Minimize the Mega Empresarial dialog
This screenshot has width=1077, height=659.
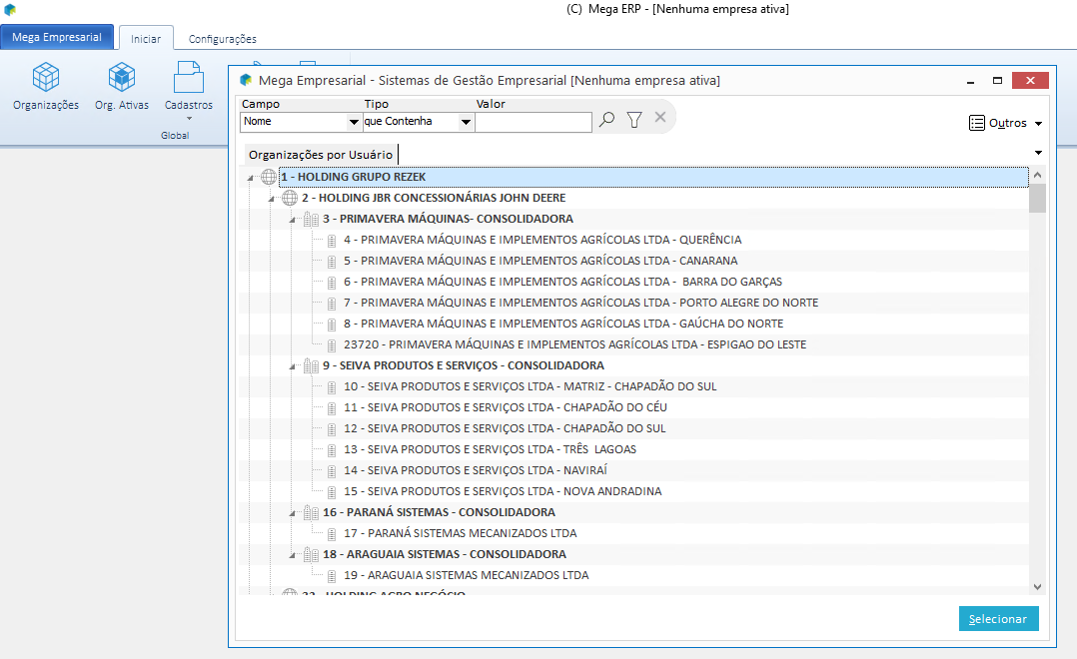(970, 81)
